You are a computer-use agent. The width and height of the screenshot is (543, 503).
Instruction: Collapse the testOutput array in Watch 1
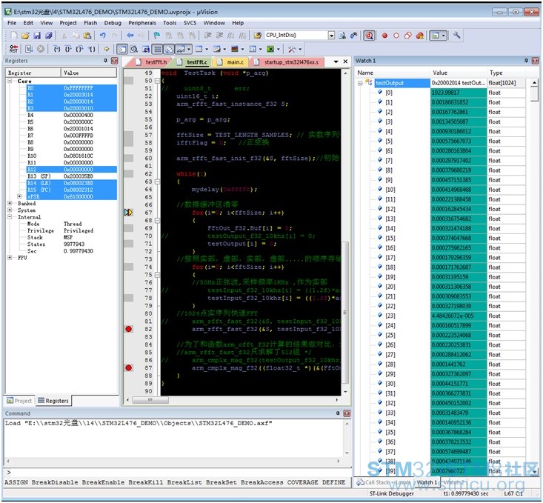360,83
